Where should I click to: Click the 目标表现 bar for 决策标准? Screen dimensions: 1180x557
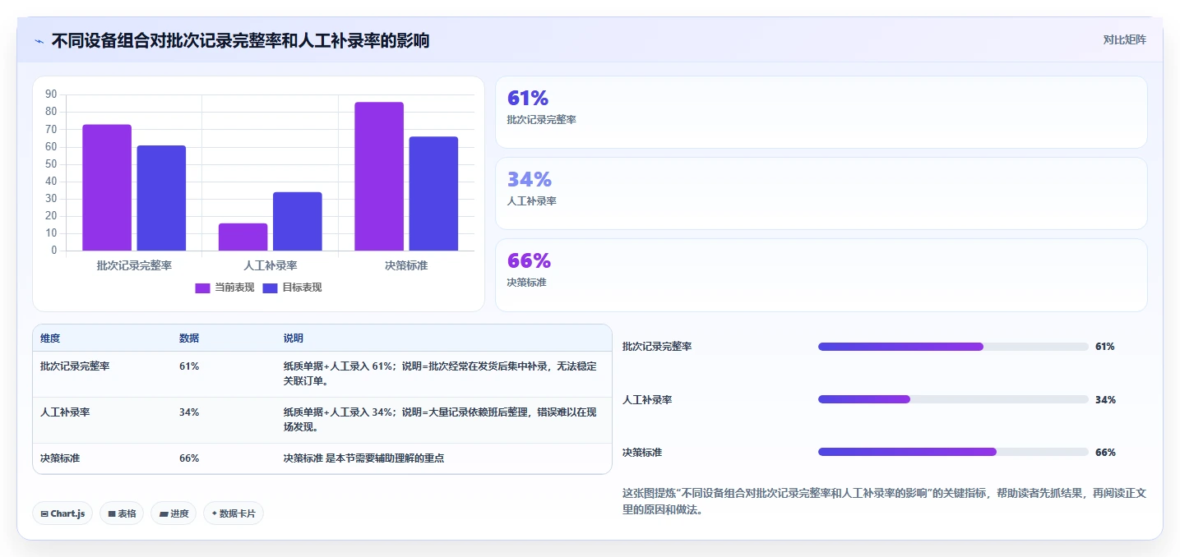433,194
